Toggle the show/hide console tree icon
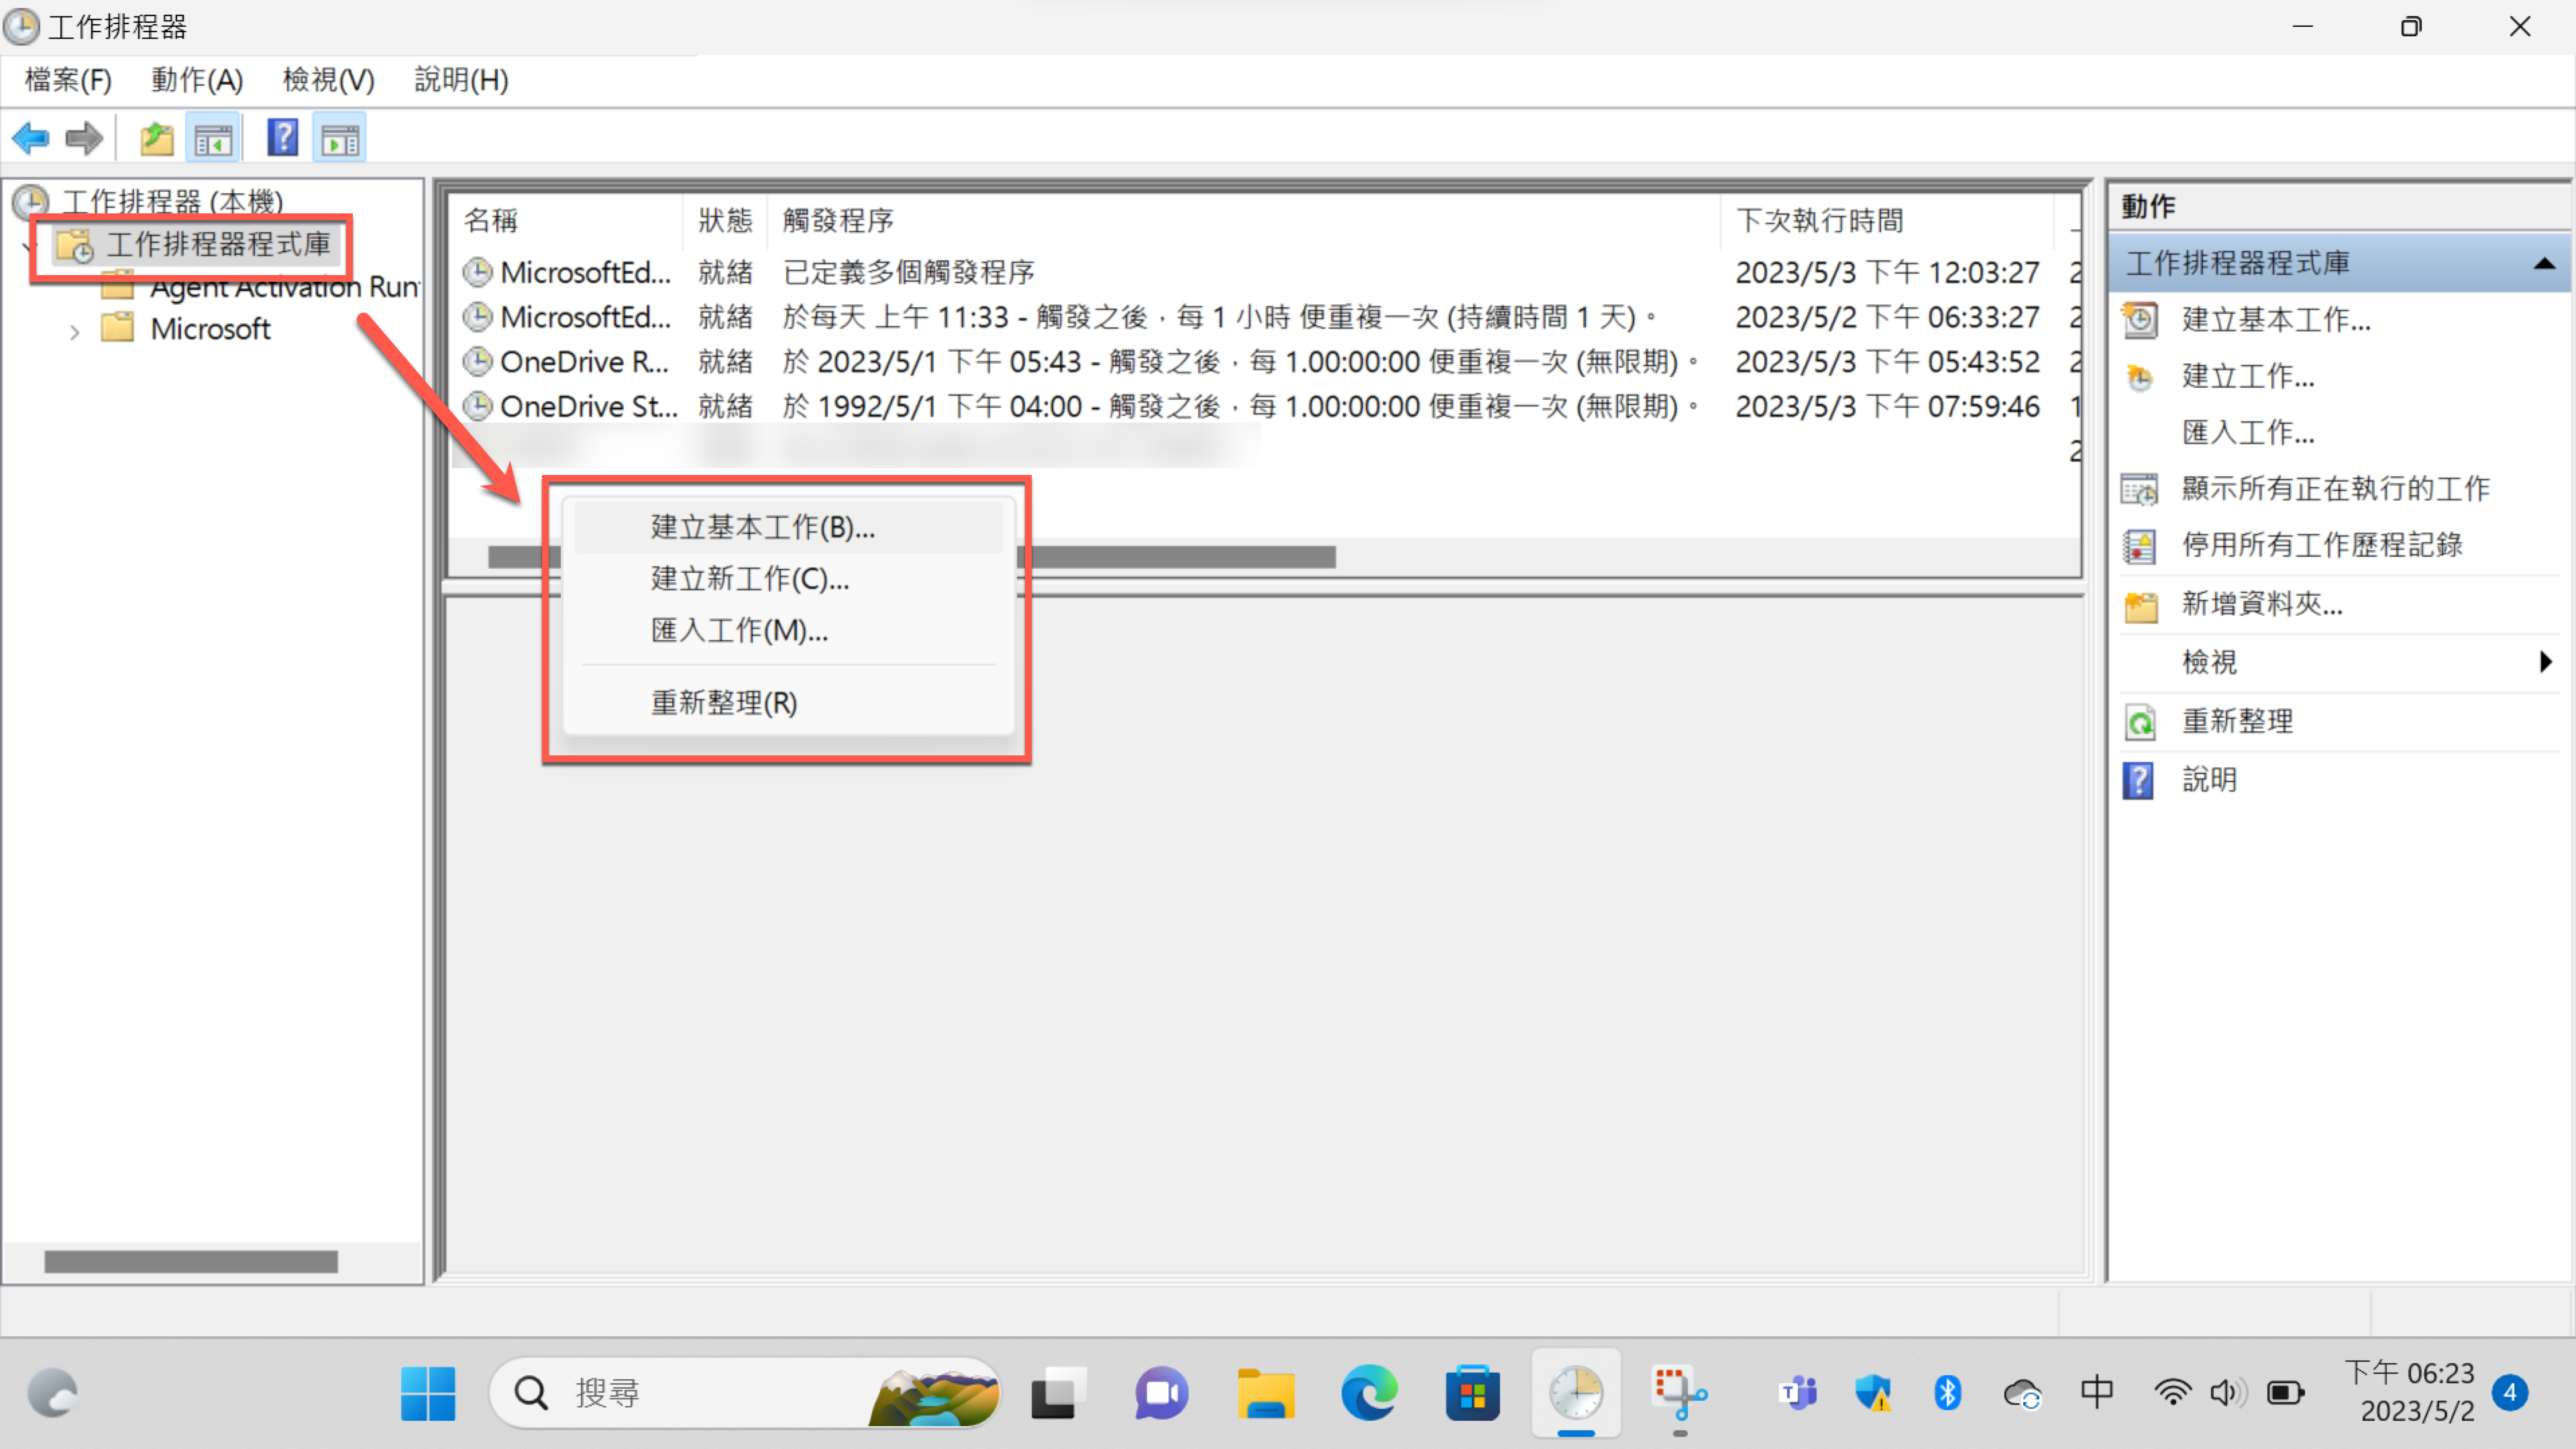2576x1449 pixels. point(213,138)
